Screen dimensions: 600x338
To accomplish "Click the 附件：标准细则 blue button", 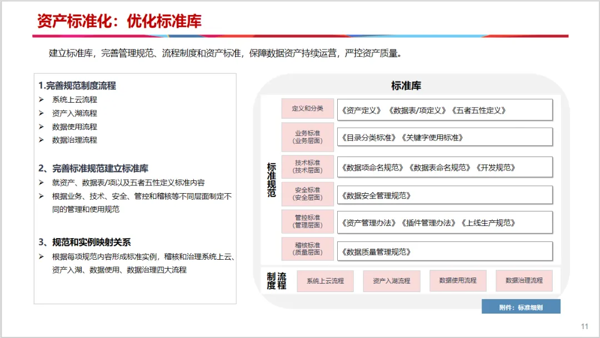I will 521,307.
